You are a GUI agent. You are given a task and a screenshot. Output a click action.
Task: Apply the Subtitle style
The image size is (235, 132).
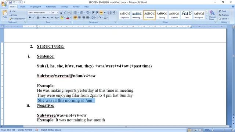(x=174, y=15)
